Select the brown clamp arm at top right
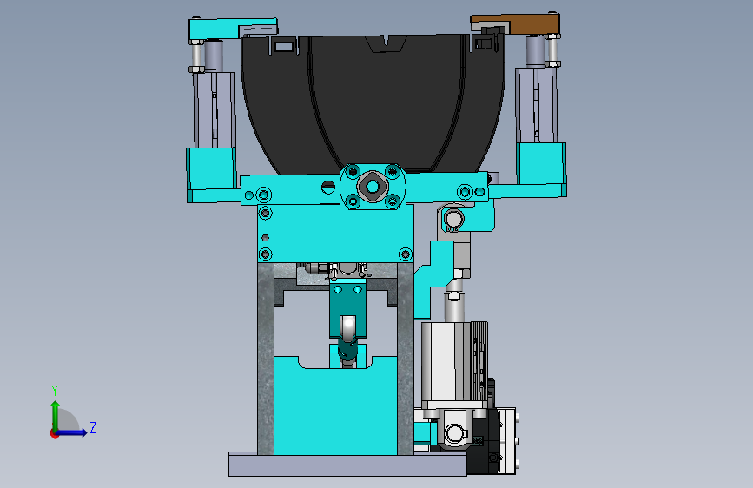 528,23
